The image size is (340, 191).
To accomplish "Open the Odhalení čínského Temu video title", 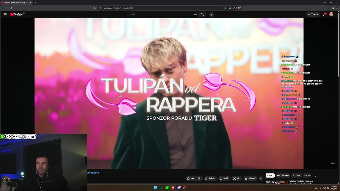I will click(301, 182).
